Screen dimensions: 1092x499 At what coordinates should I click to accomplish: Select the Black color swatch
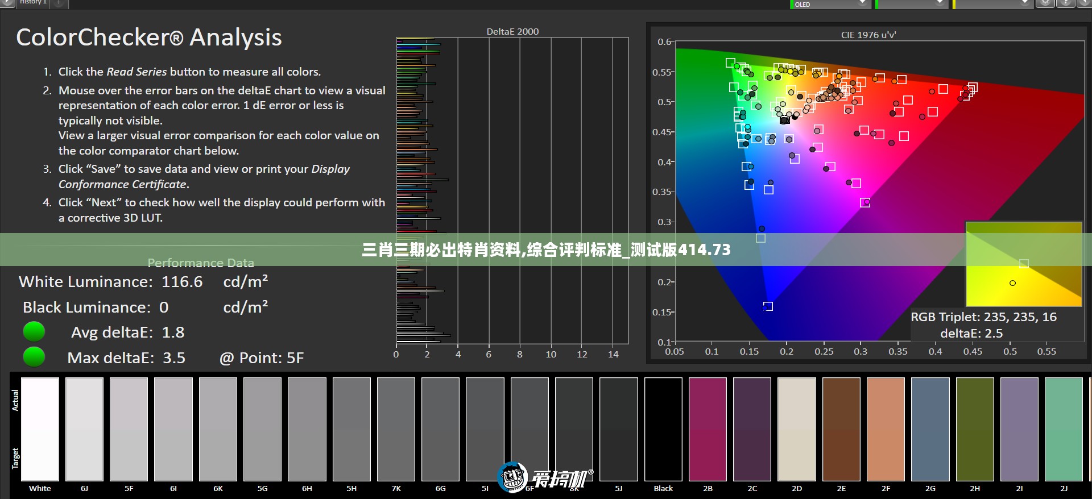(x=663, y=429)
